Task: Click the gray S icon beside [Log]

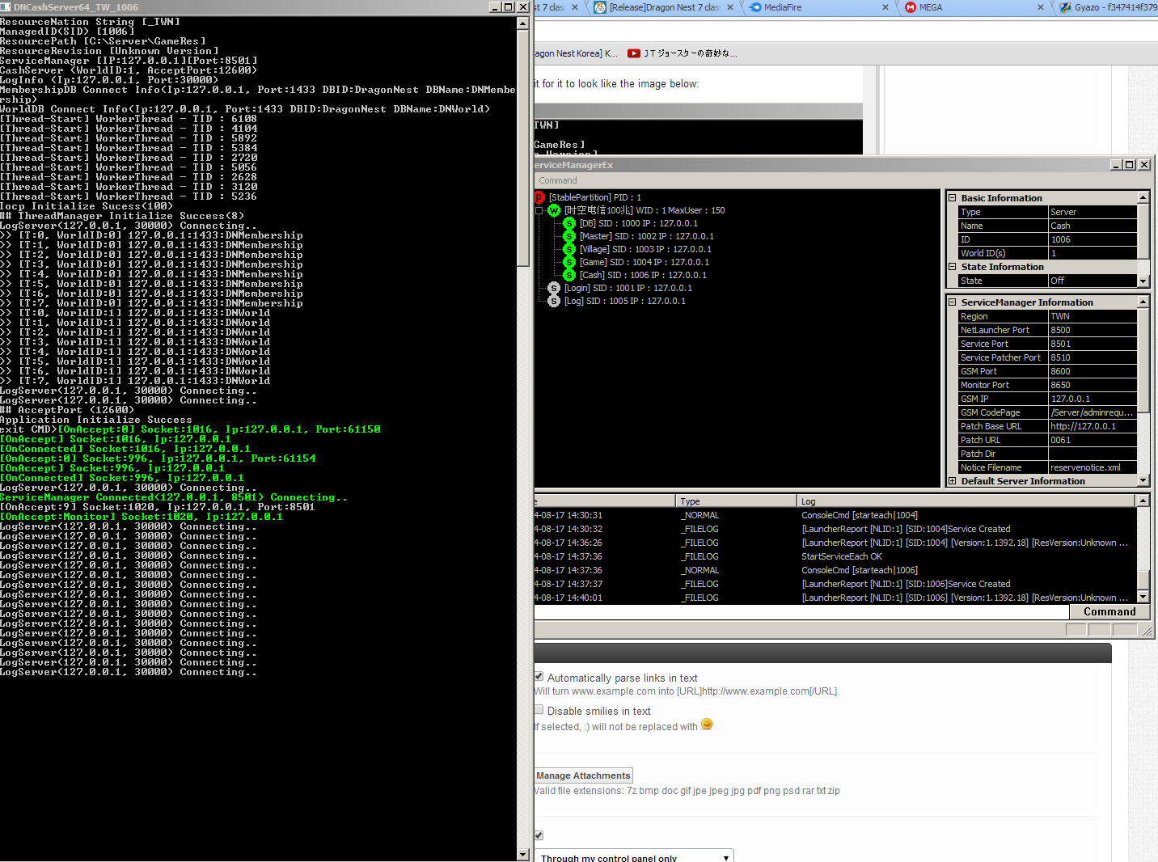Action: pos(554,301)
